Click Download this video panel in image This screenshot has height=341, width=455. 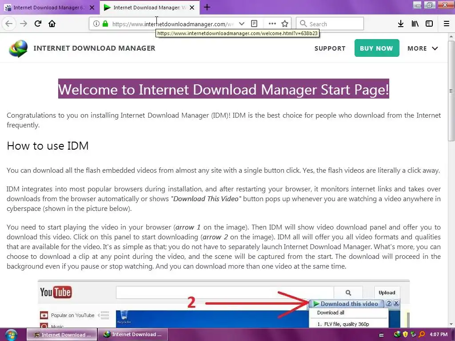346,304
